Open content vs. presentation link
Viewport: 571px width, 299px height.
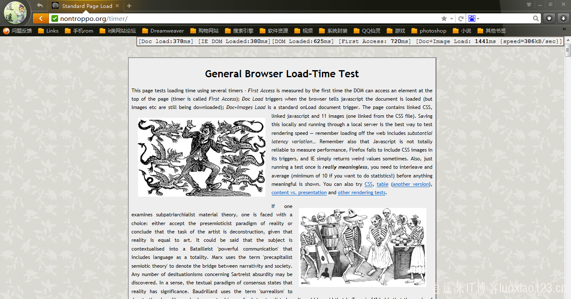click(x=299, y=193)
